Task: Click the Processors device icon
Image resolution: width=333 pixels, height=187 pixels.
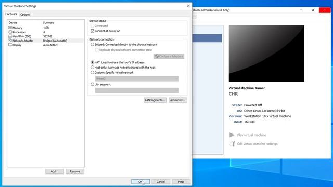Action: (10, 32)
